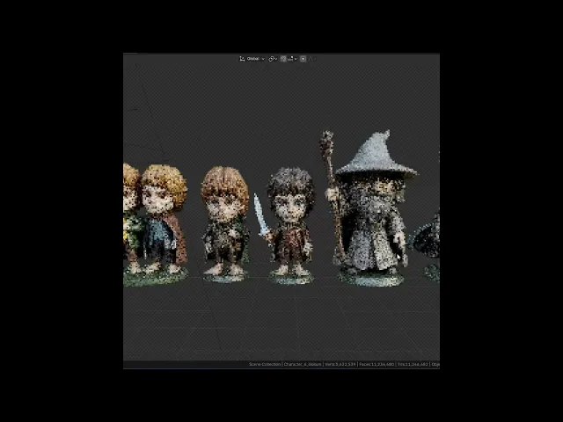
Task: Open the pivot point link dropdown
Action: click(x=273, y=59)
